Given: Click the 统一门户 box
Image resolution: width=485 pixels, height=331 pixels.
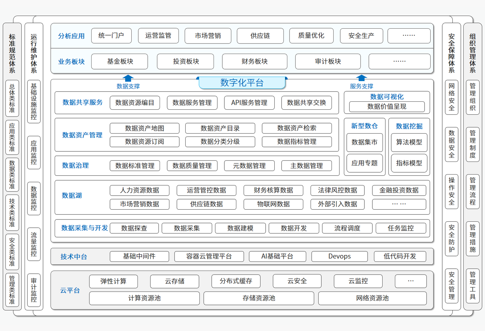Looking at the screenshot, I should click(111, 35).
